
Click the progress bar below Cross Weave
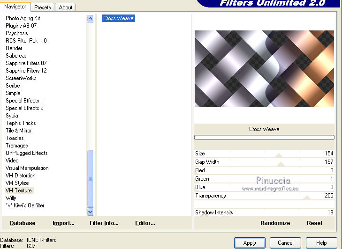point(264,137)
